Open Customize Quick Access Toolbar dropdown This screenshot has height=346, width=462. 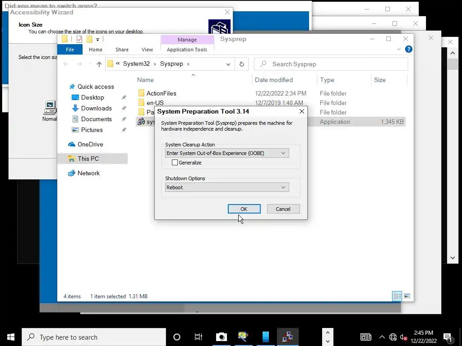coord(97,40)
